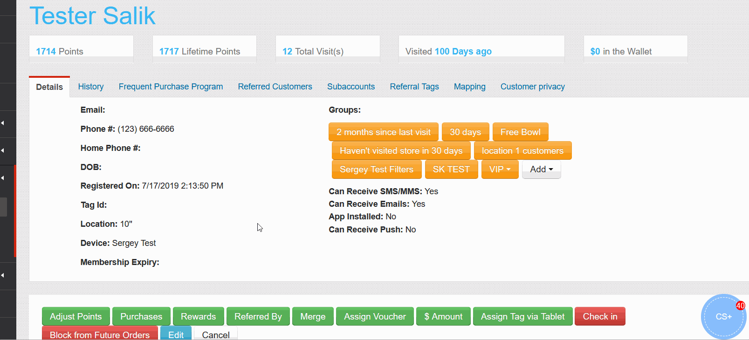Click Assign Voucher button
This screenshot has height=340, width=749.
tap(375, 317)
